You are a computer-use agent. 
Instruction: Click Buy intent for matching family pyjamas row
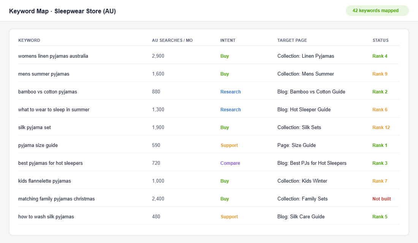(x=225, y=199)
